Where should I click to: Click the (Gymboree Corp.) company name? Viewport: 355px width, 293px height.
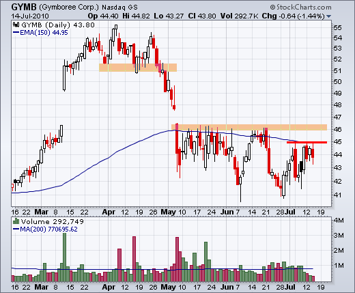tap(69, 8)
